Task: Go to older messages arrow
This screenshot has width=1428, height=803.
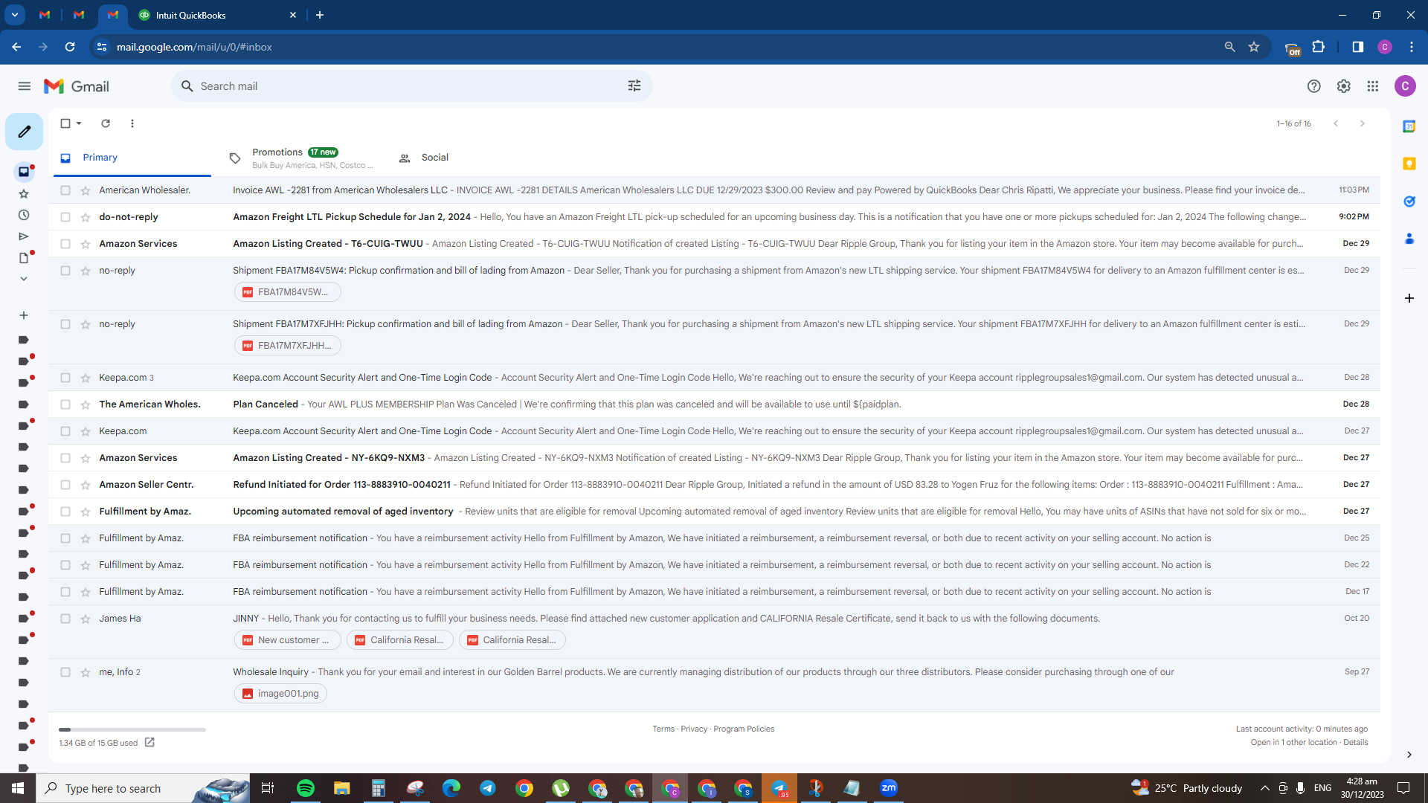Action: click(x=1363, y=123)
